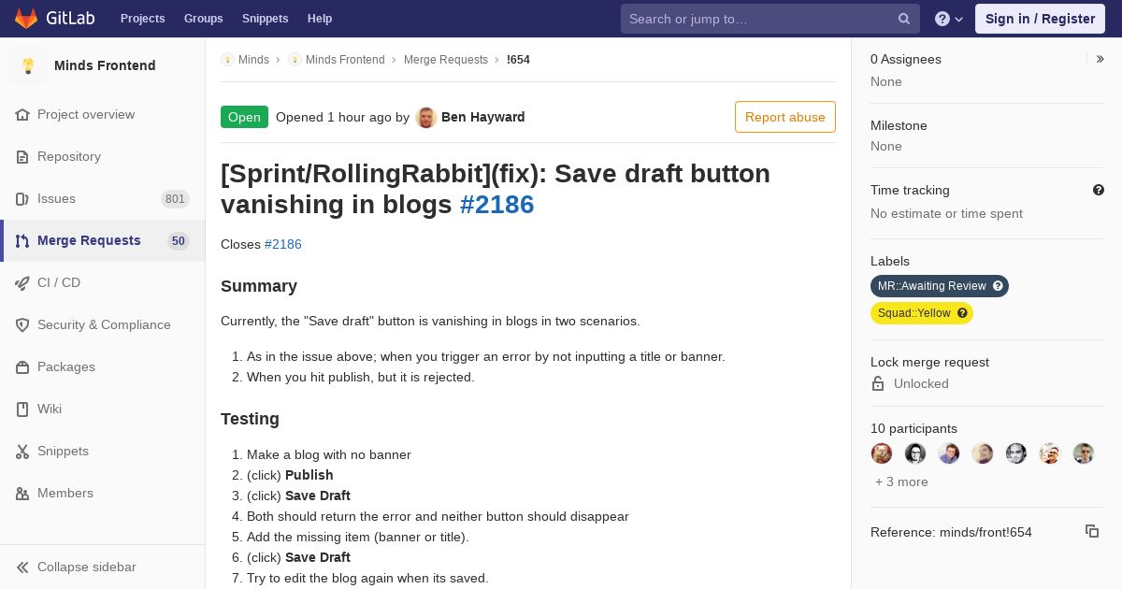Open #2186 link after Closes
Image resolution: width=1122 pixels, height=589 pixels.
click(283, 244)
